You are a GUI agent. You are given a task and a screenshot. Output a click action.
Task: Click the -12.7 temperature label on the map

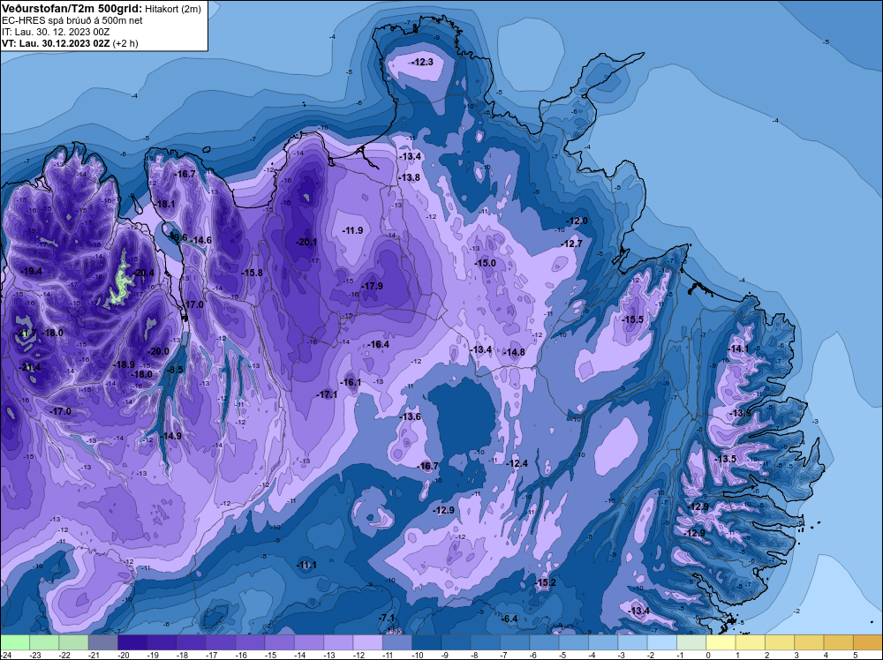571,244
